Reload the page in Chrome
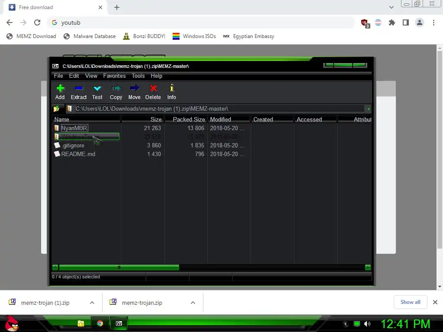The width and height of the screenshot is (443, 332). [37, 22]
